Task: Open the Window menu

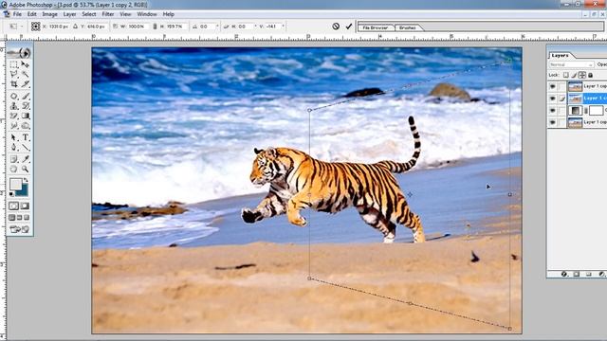Action: tap(147, 14)
